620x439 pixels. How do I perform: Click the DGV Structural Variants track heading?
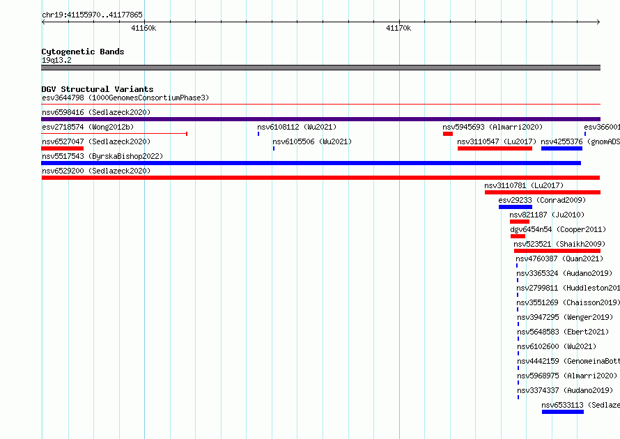coord(98,89)
